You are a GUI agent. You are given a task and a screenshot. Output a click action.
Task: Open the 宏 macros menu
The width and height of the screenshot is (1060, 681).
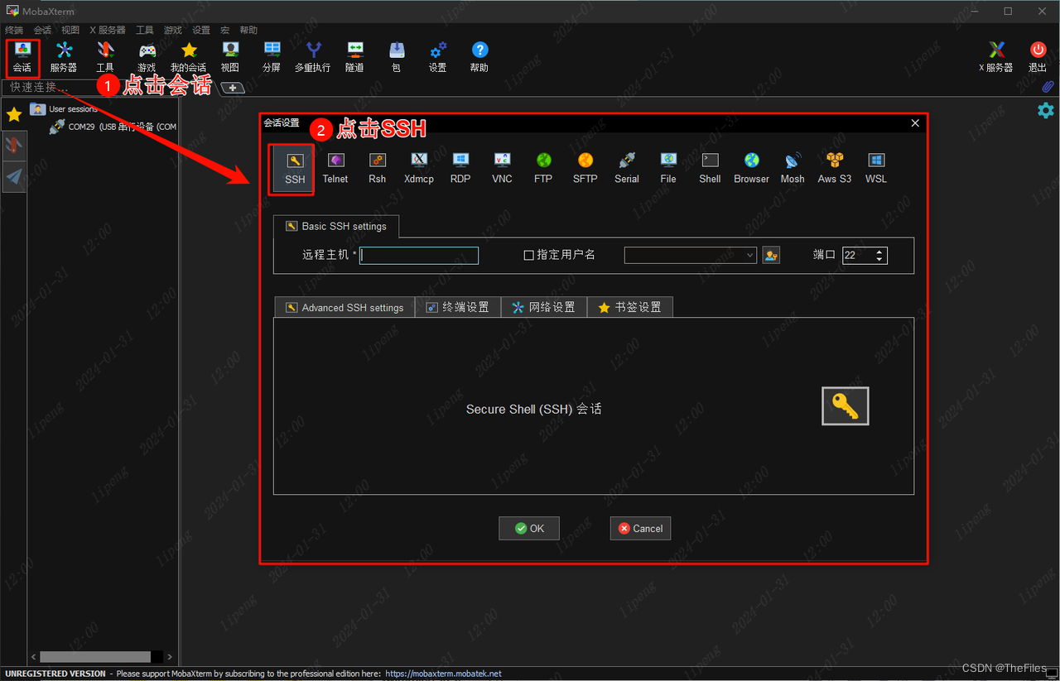click(x=224, y=30)
